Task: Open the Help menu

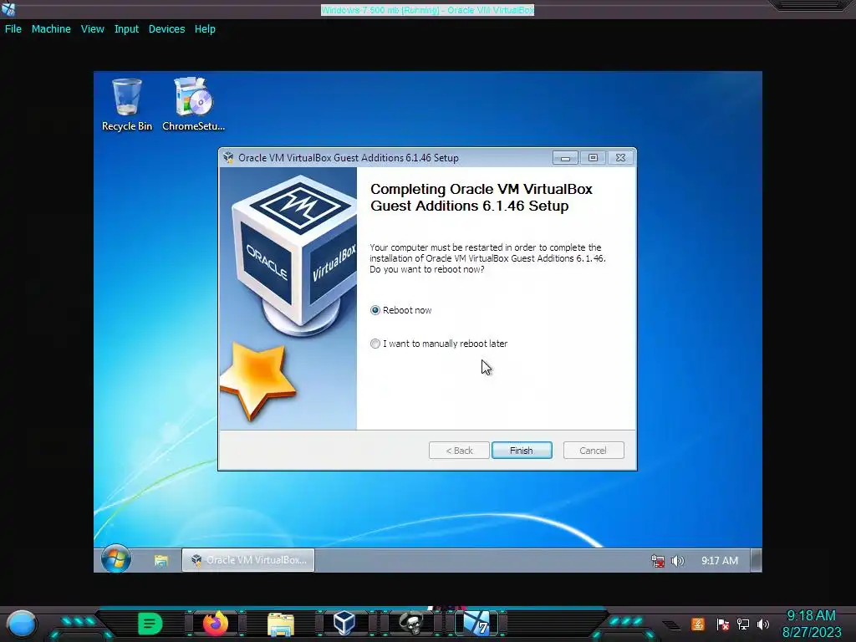Action: (205, 29)
